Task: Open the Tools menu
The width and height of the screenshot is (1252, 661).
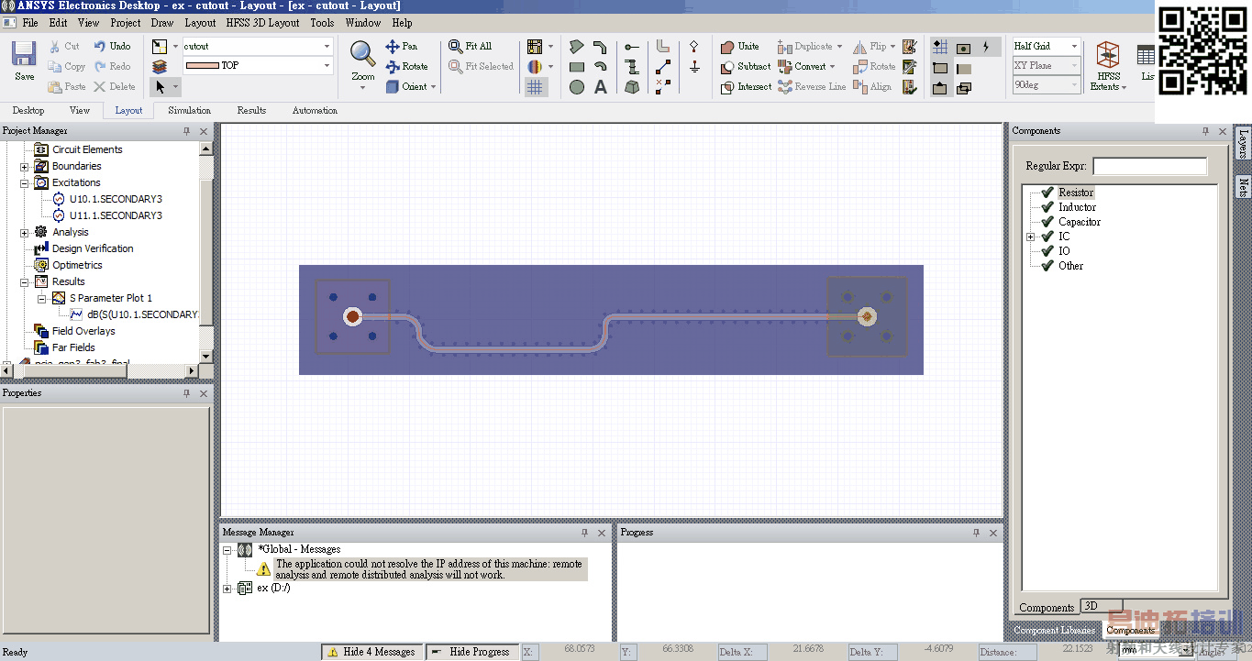Action: pos(322,23)
